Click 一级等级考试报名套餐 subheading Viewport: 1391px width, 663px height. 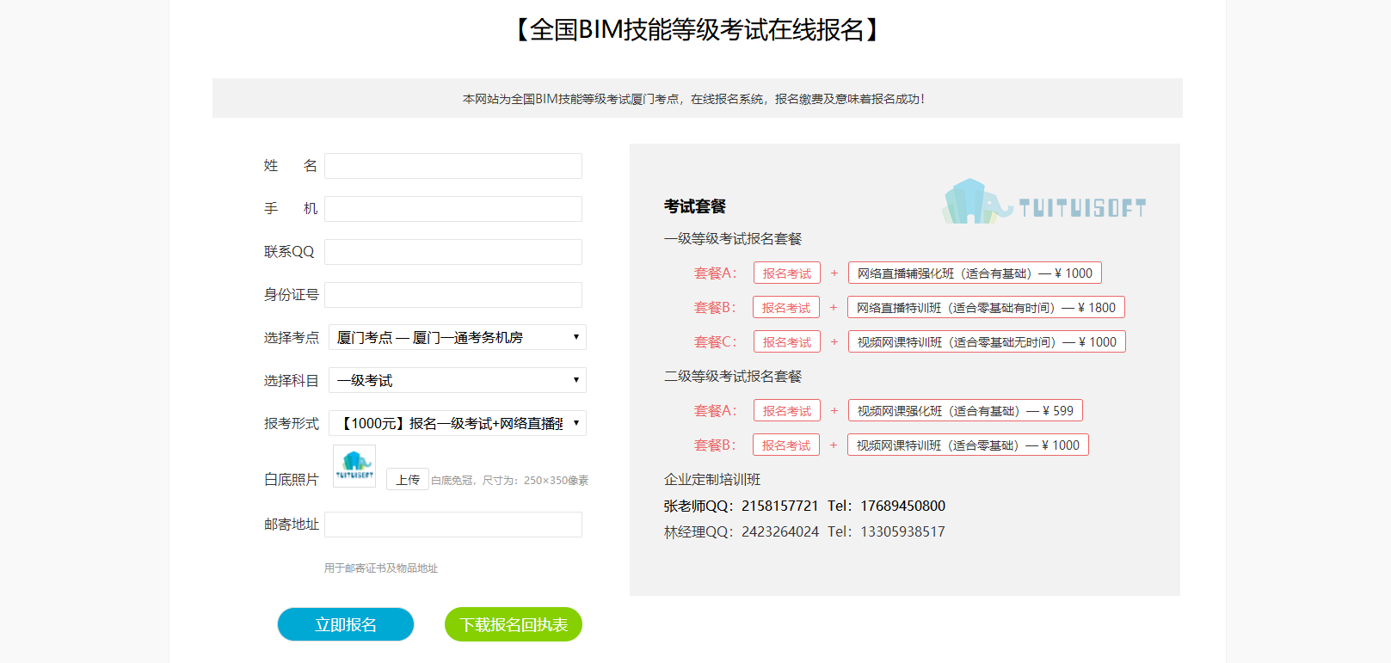(x=733, y=239)
